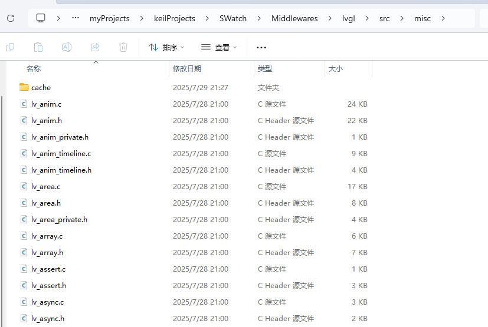Click the copy icon in toolbar
The image size is (488, 327).
(x=10, y=47)
